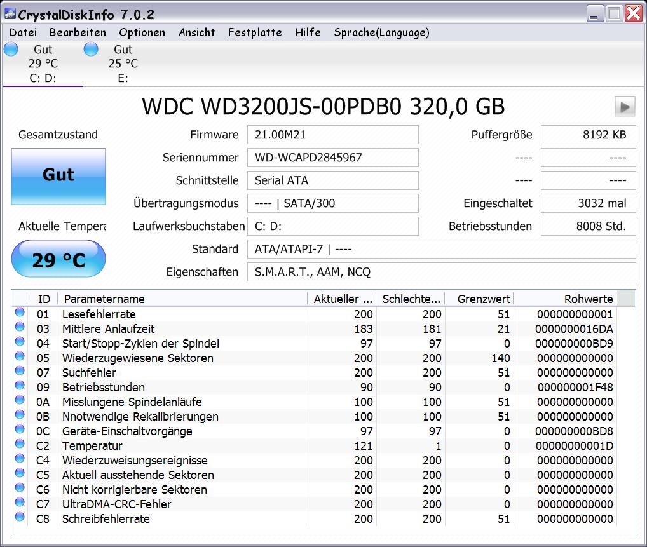This screenshot has height=547, width=647.
Task: Click the Betriebsstunden field 8008 Std.
Action: 589,226
